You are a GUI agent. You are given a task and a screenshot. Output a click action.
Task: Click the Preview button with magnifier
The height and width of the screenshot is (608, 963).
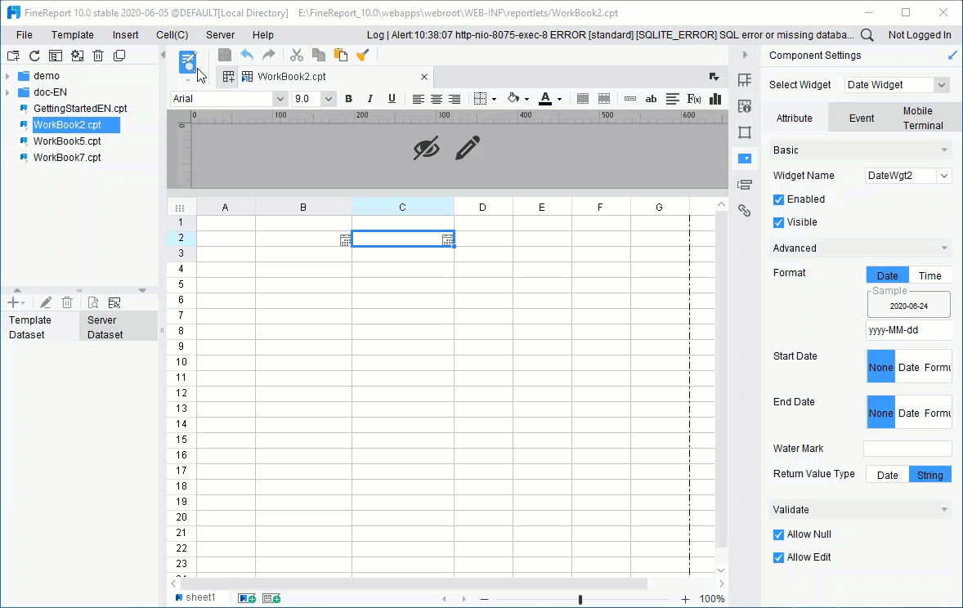click(187, 63)
